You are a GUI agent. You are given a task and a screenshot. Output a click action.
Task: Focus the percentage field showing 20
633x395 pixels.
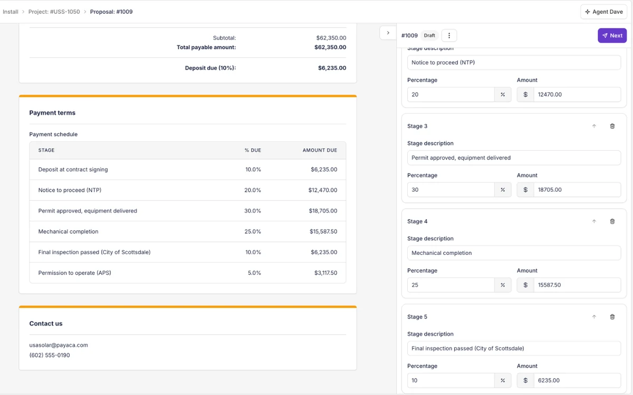(451, 94)
